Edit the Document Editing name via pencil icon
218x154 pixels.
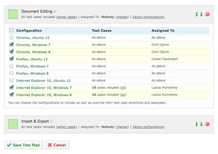(55, 11)
